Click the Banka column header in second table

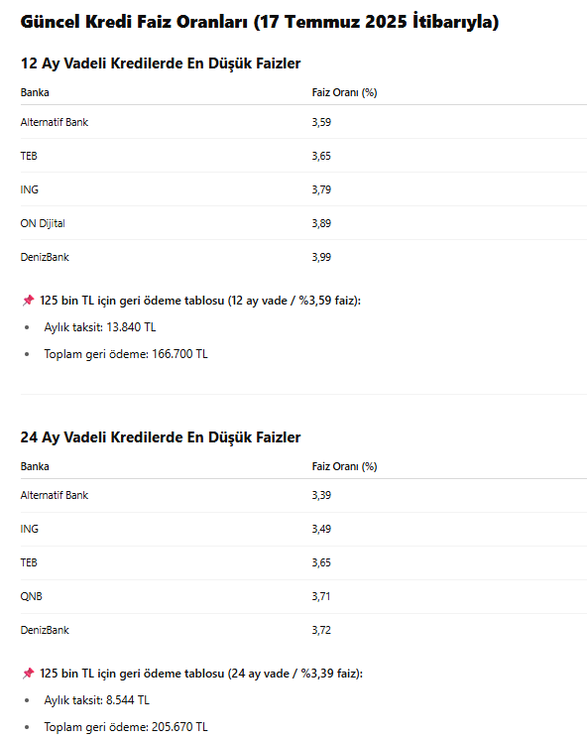(35, 466)
